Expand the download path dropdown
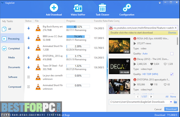Viewport: 180px width, 117px height. point(171,102)
